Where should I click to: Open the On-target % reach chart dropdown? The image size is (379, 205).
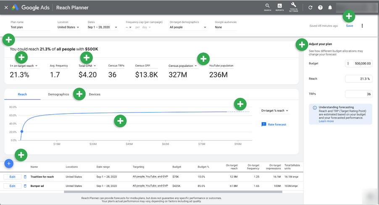tap(274, 111)
